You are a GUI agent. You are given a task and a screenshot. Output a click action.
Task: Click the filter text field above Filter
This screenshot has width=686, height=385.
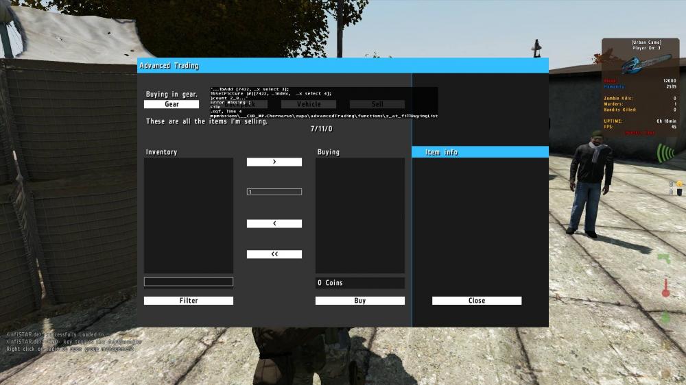point(188,282)
